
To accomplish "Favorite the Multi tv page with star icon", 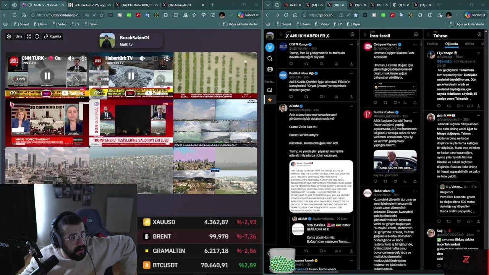I will coord(101,15).
